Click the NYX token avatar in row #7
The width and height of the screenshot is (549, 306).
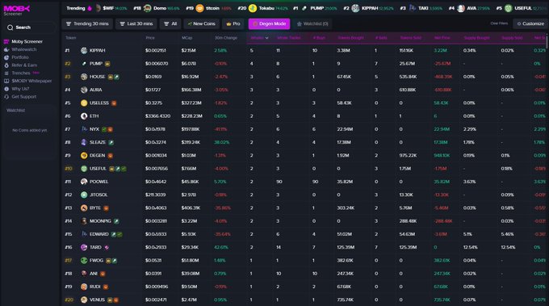point(84,129)
